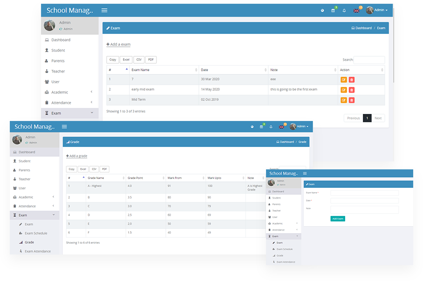Screen dimensions: 423x281
Task: Expand Attendance menu in Exam window sidebar
Action: tap(69, 103)
